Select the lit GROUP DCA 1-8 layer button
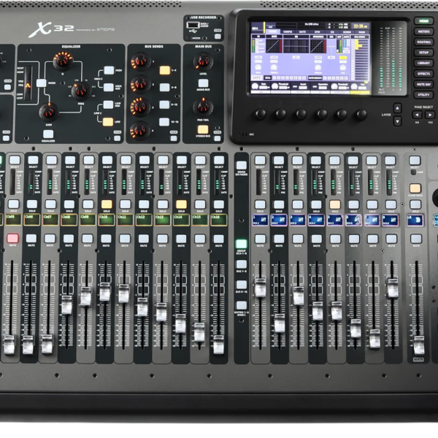The height and width of the screenshot is (438, 438). click(241, 244)
